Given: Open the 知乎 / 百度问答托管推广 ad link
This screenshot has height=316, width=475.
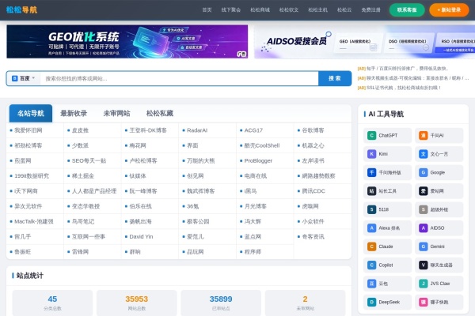Looking at the screenshot, I should [x=403, y=69].
